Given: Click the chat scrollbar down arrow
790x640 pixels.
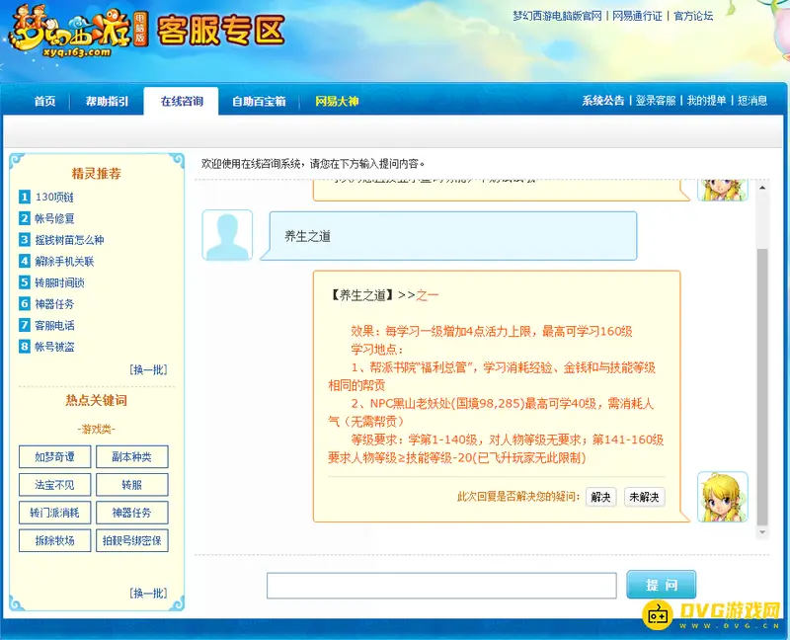Looking at the screenshot, I should tap(762, 532).
